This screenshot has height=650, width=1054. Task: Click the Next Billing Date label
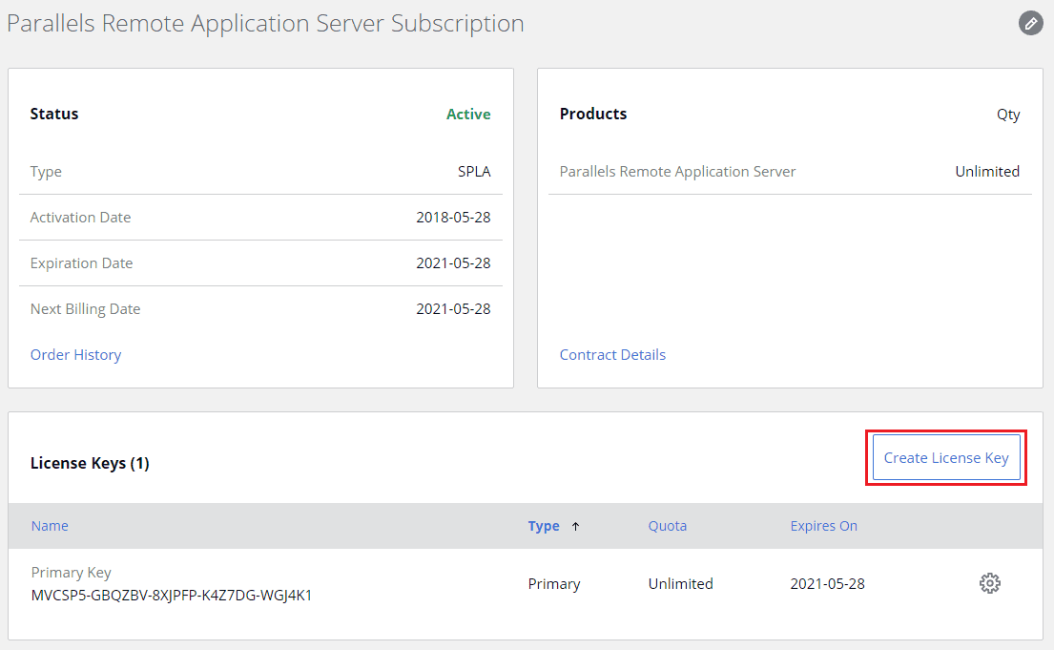coord(85,309)
